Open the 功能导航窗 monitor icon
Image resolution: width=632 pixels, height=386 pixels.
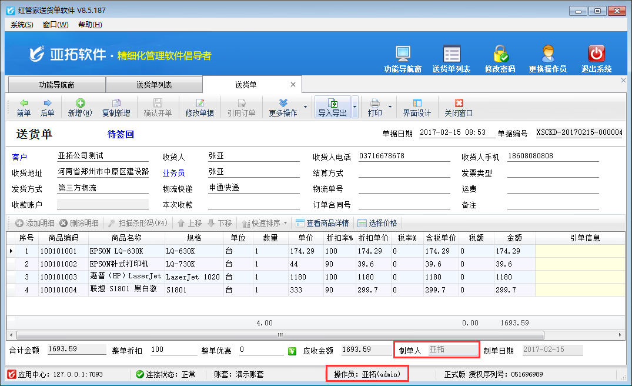click(x=403, y=54)
